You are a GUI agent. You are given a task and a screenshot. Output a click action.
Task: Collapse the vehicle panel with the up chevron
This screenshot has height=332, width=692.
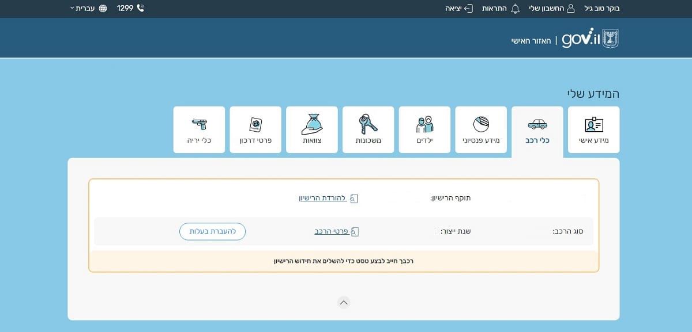point(344,303)
